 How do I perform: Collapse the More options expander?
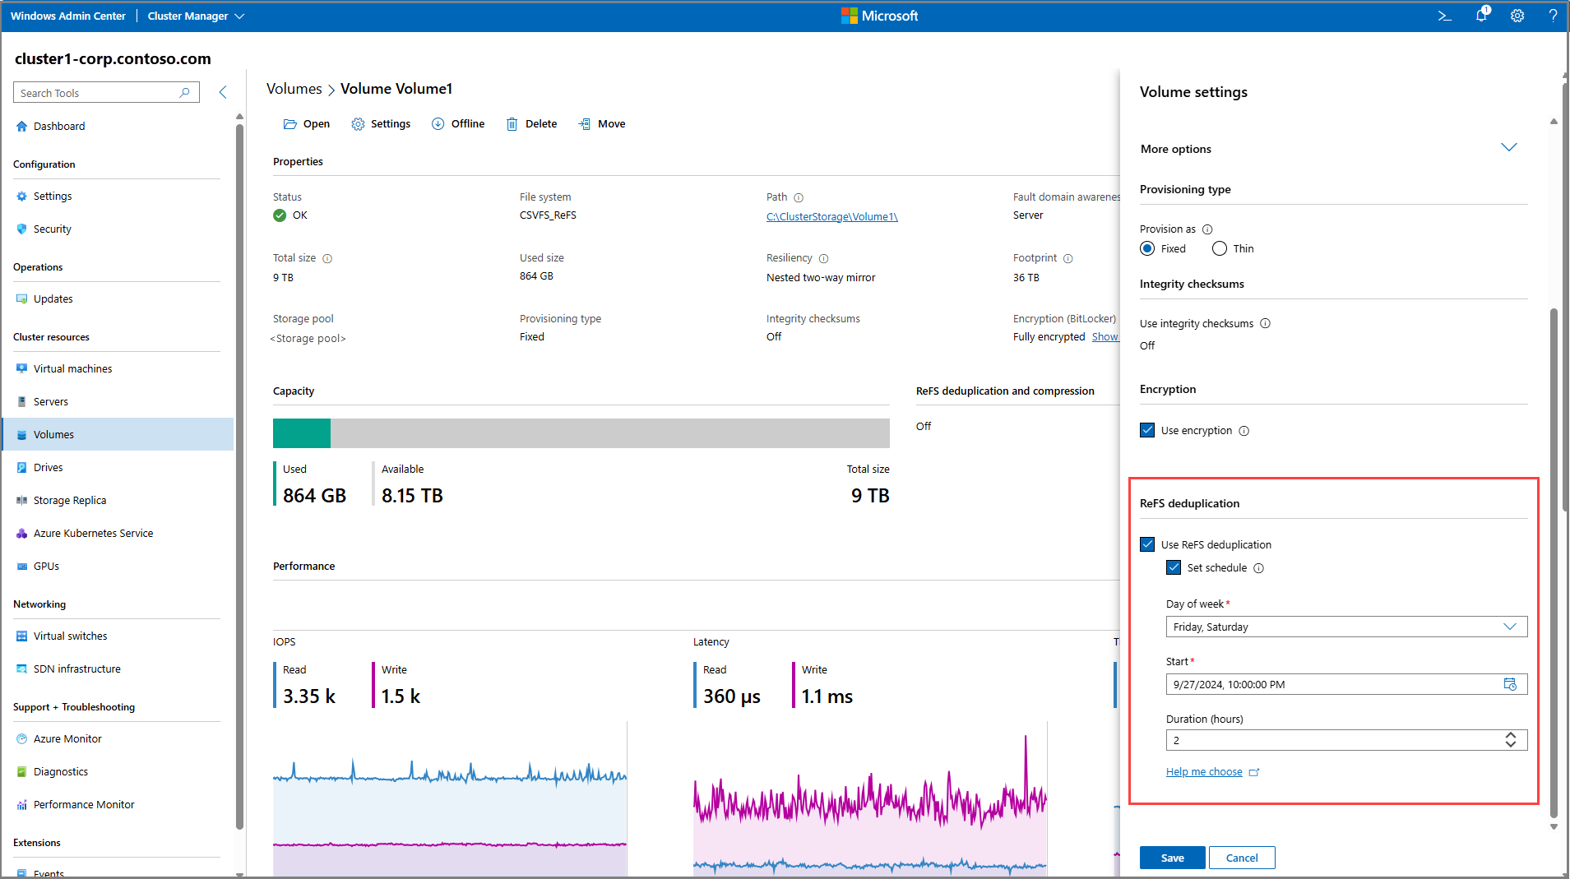click(1508, 148)
